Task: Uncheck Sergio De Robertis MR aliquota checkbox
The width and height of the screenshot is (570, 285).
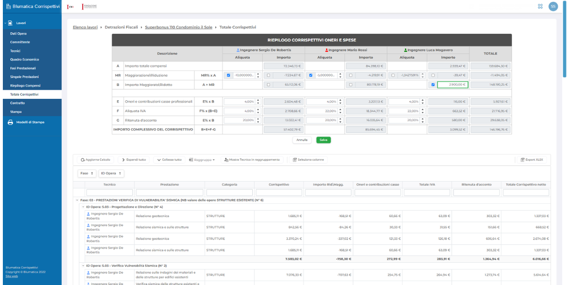Action: pos(228,75)
